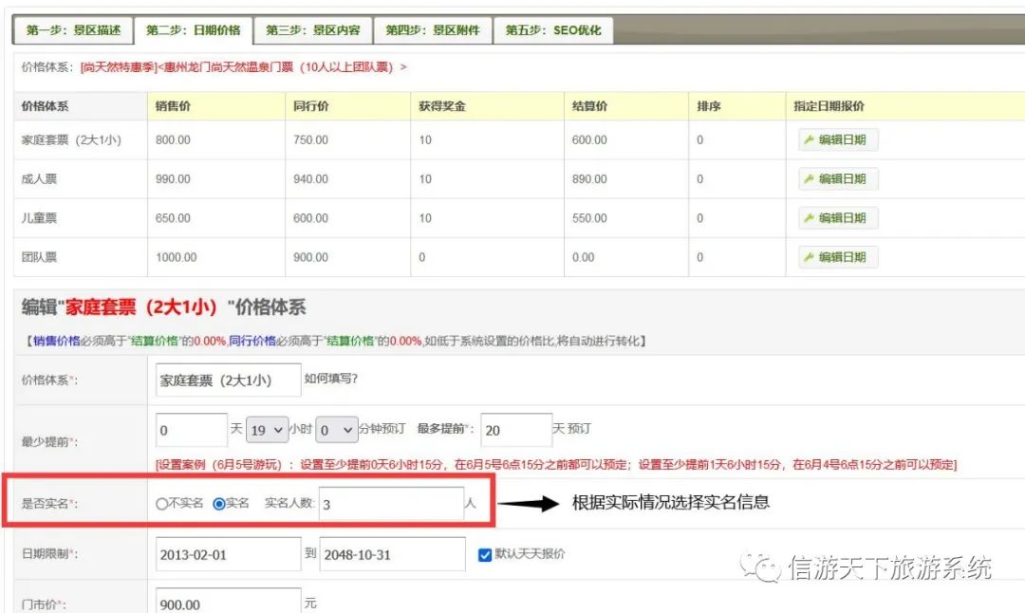Select the 不实名 radio option
The height and width of the screenshot is (613, 1025).
tap(161, 504)
